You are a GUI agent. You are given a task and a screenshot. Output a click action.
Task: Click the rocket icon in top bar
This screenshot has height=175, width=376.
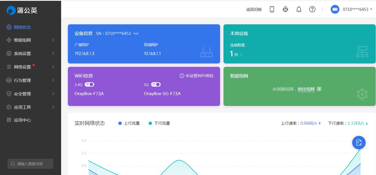pyautogui.click(x=285, y=9)
